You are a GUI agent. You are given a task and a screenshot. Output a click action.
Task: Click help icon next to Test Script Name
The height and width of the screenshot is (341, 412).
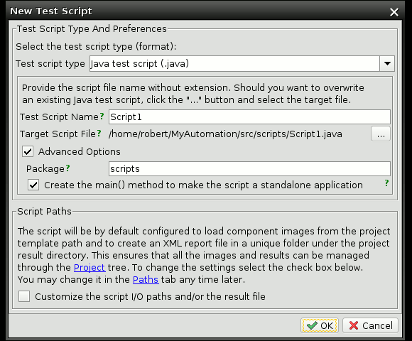click(102, 116)
